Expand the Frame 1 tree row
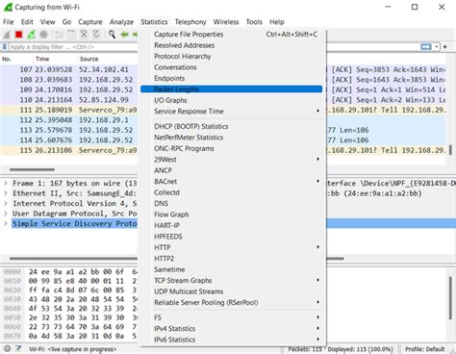The height and width of the screenshot is (354, 456). coord(6,184)
